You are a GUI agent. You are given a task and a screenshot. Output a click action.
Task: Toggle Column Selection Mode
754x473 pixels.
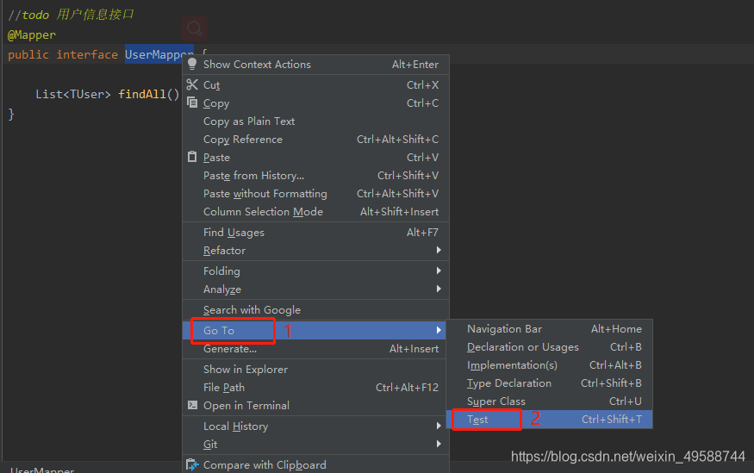[316, 212]
